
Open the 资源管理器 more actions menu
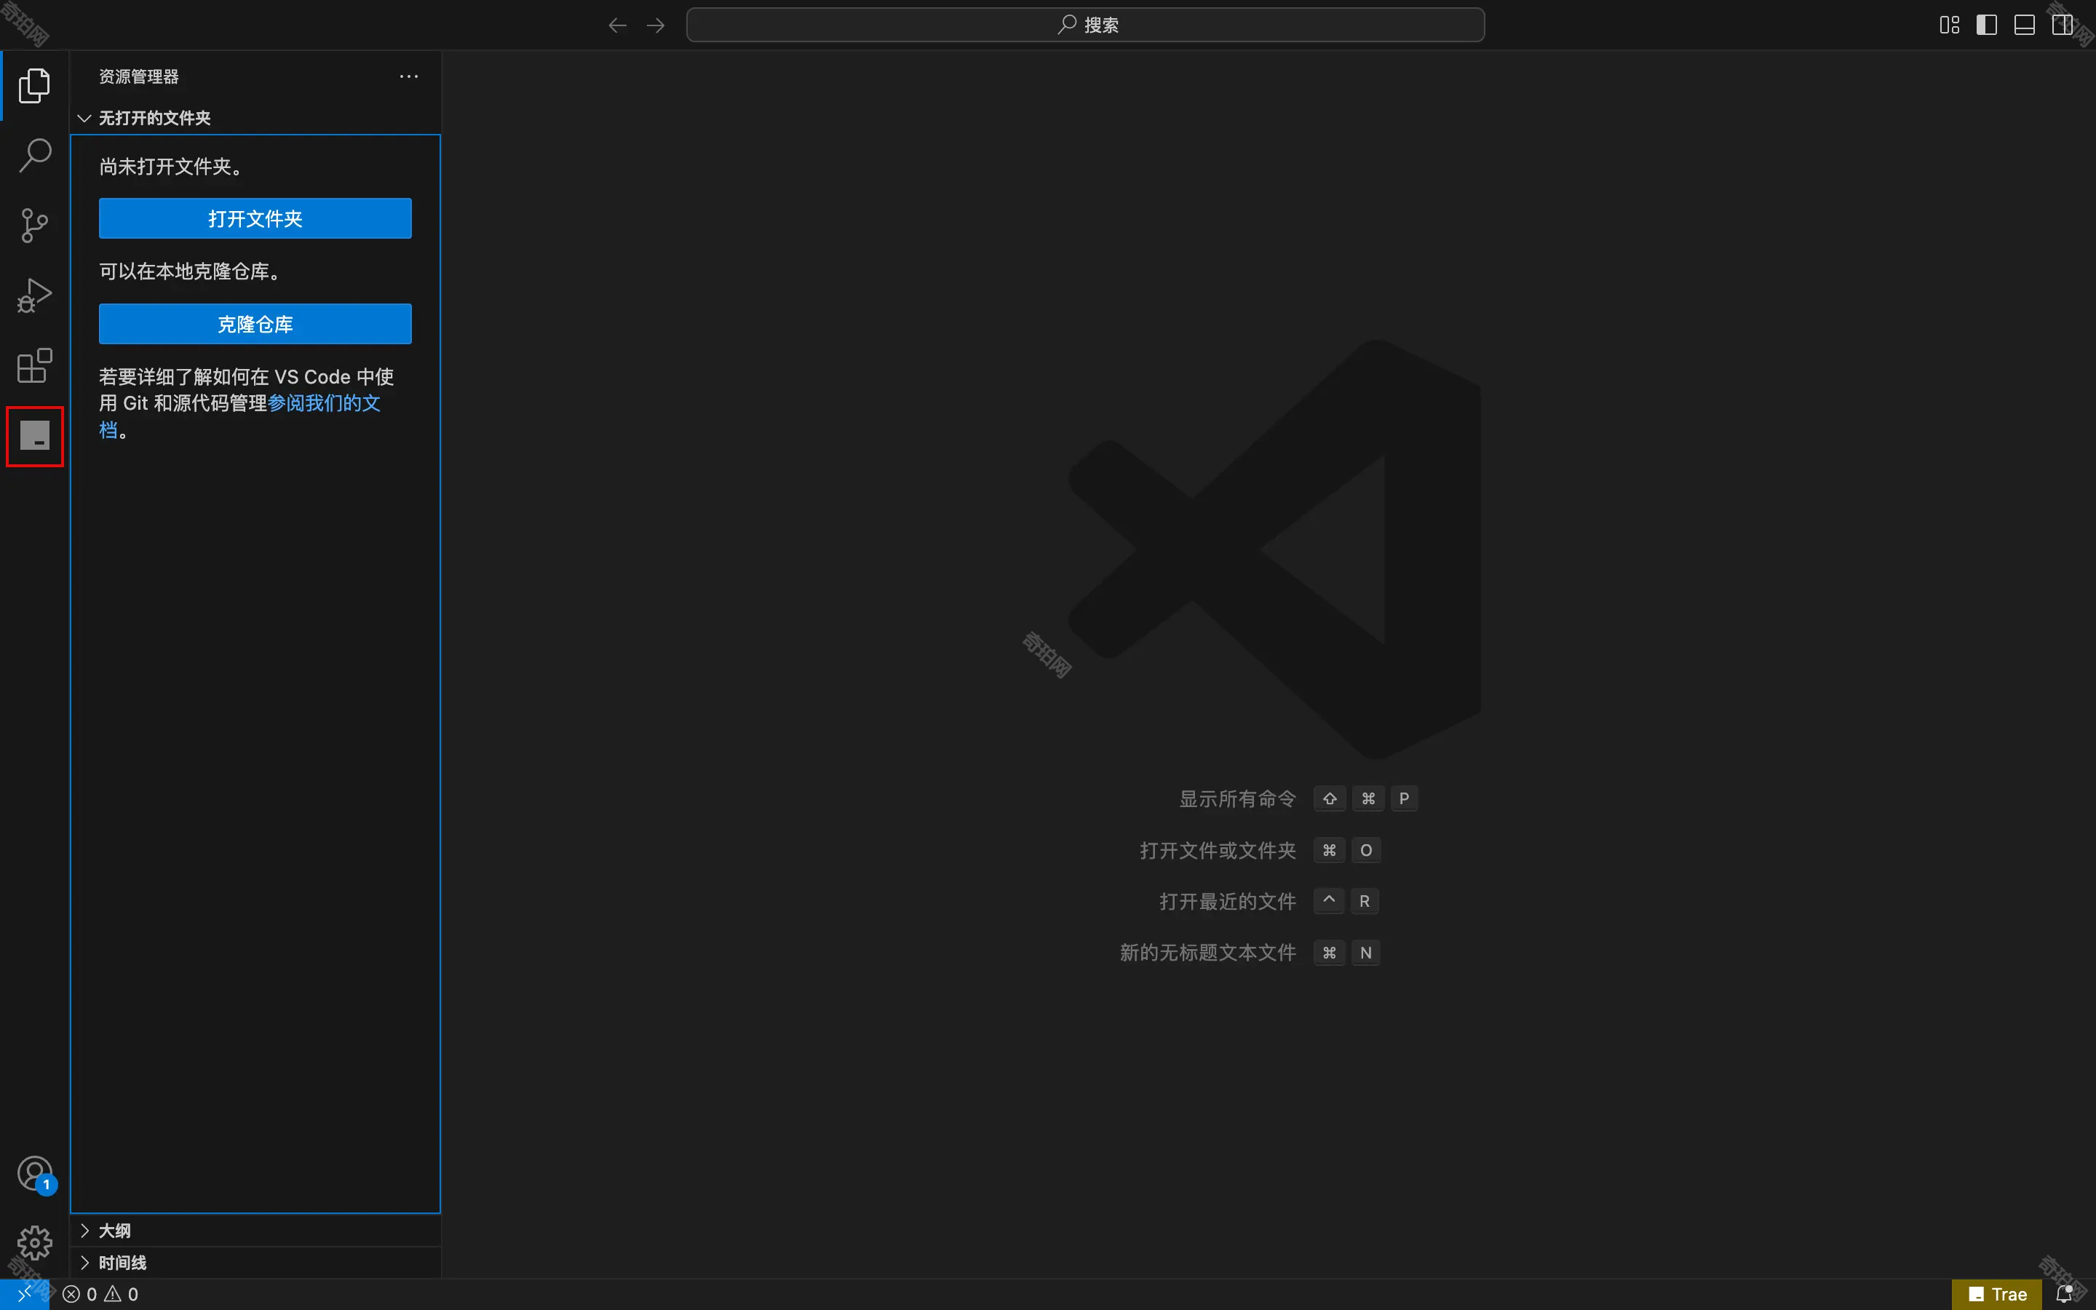click(x=409, y=76)
